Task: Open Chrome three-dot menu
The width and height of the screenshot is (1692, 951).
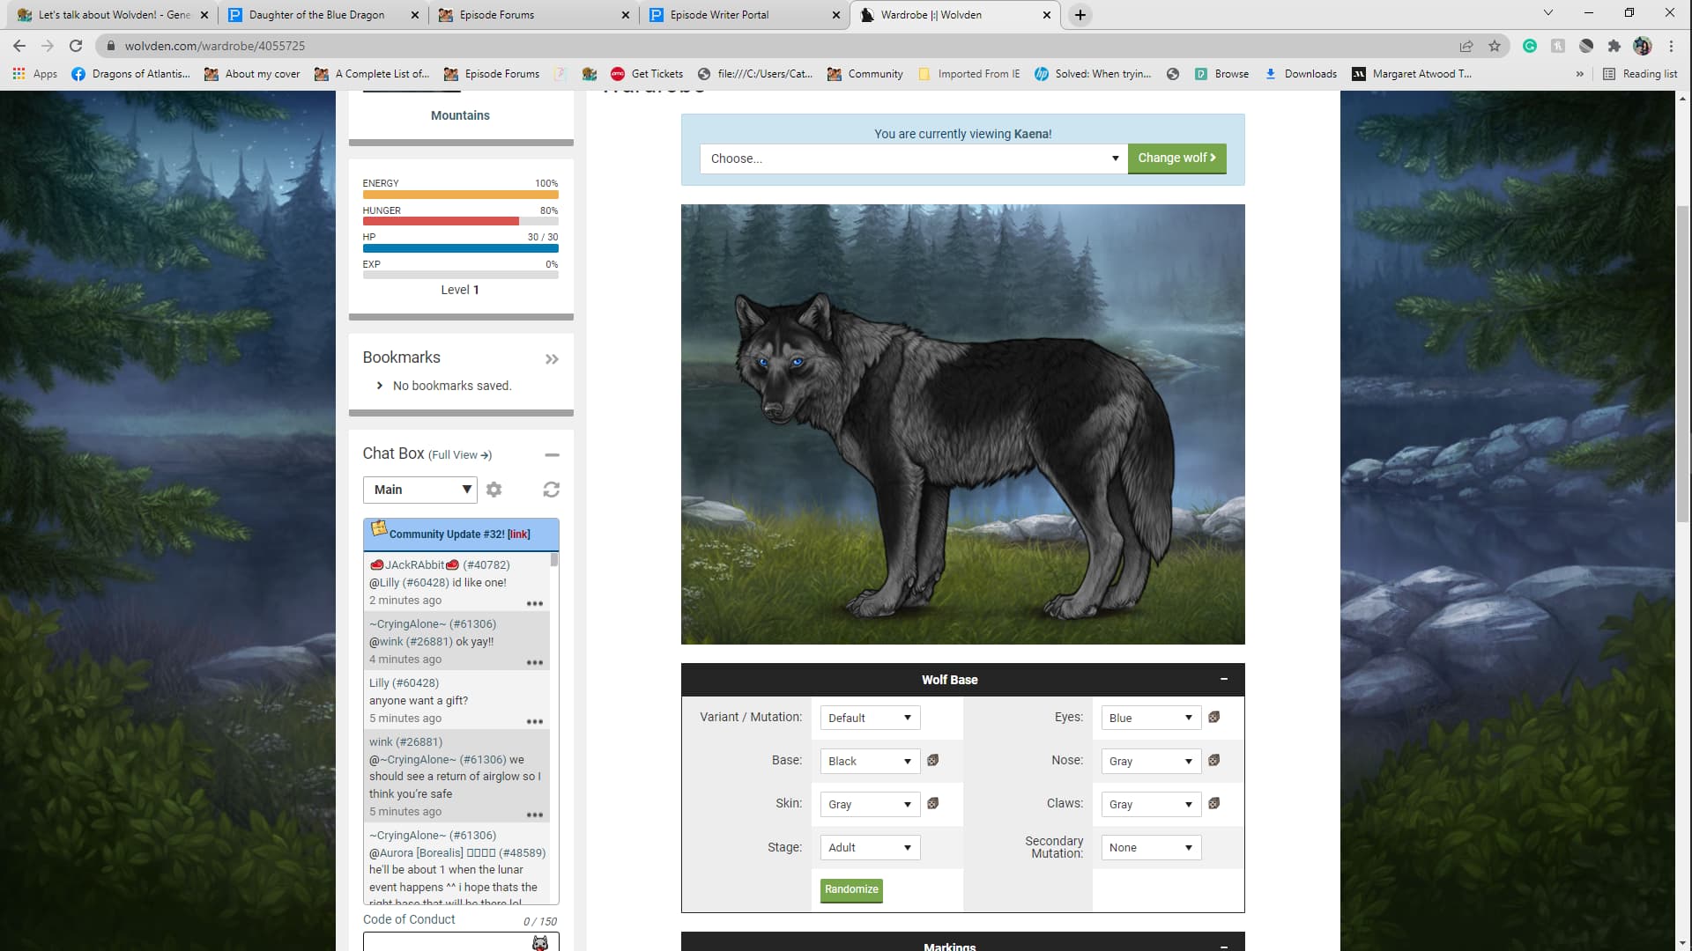Action: tap(1671, 46)
